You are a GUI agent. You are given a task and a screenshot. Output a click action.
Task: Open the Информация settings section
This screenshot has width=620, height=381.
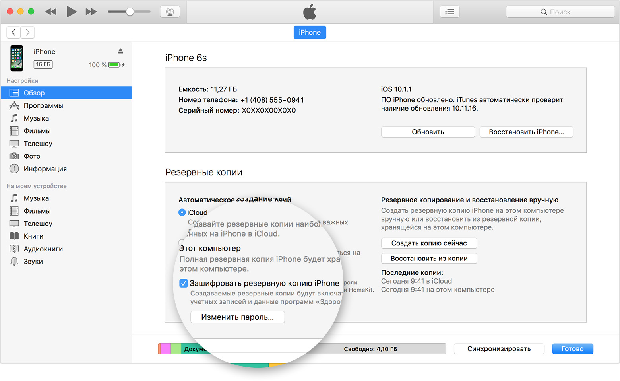pyautogui.click(x=66, y=169)
